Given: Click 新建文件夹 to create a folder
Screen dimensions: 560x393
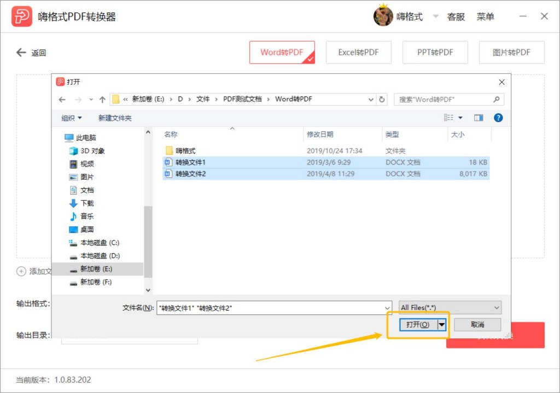Looking at the screenshot, I should (115, 117).
